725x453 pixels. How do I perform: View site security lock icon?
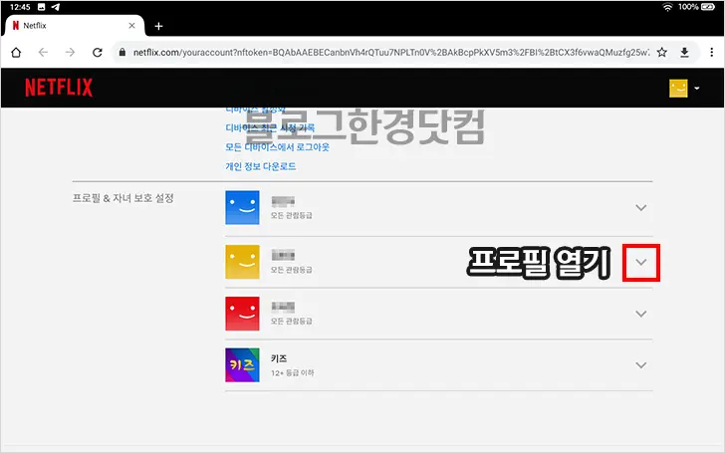pos(122,52)
